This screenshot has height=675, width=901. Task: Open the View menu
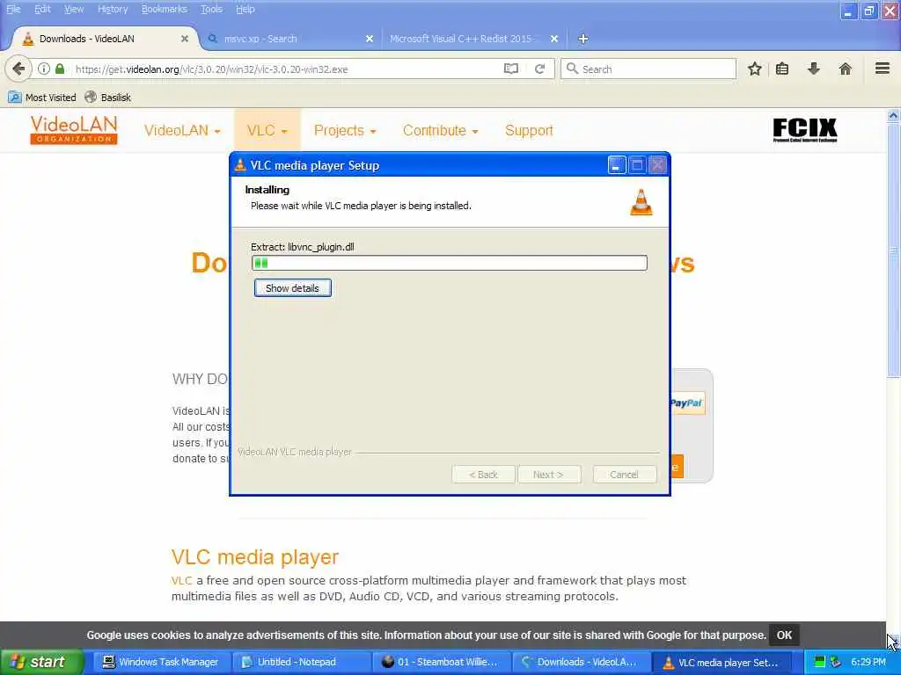click(x=74, y=9)
